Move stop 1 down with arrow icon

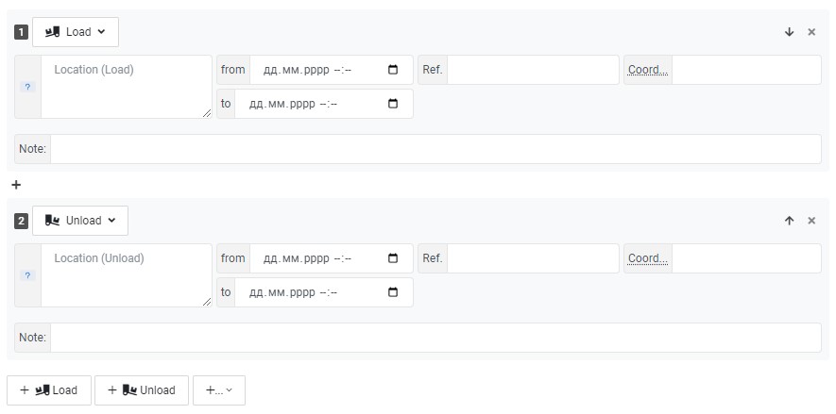tap(789, 32)
